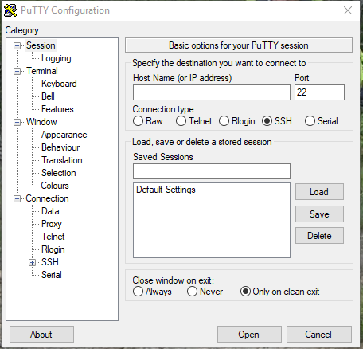This screenshot has height=349, width=363.
Task: Open the Keyboard category
Action: pos(59,84)
